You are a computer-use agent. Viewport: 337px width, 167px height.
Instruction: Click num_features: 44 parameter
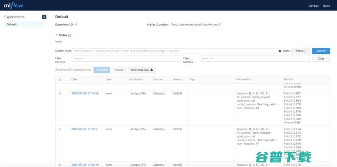(248, 108)
